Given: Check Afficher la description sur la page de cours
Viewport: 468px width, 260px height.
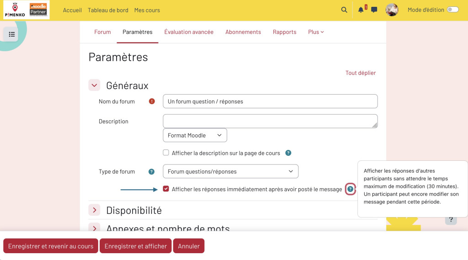Looking at the screenshot, I should point(166,153).
